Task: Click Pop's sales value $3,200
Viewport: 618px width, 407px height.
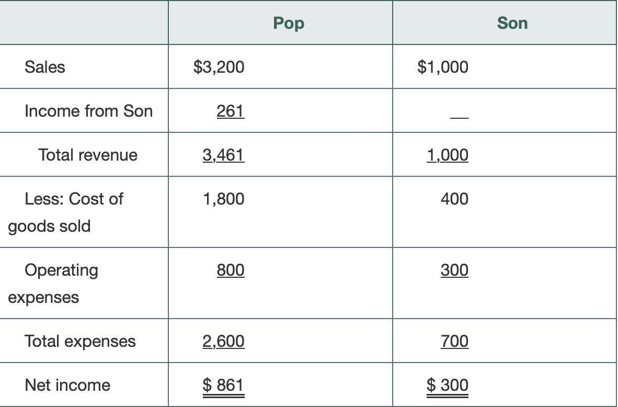Action: click(x=219, y=66)
